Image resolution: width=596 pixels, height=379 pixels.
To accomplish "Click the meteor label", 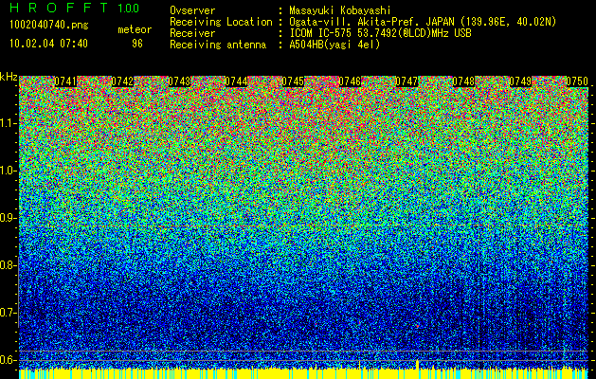I will point(135,29).
